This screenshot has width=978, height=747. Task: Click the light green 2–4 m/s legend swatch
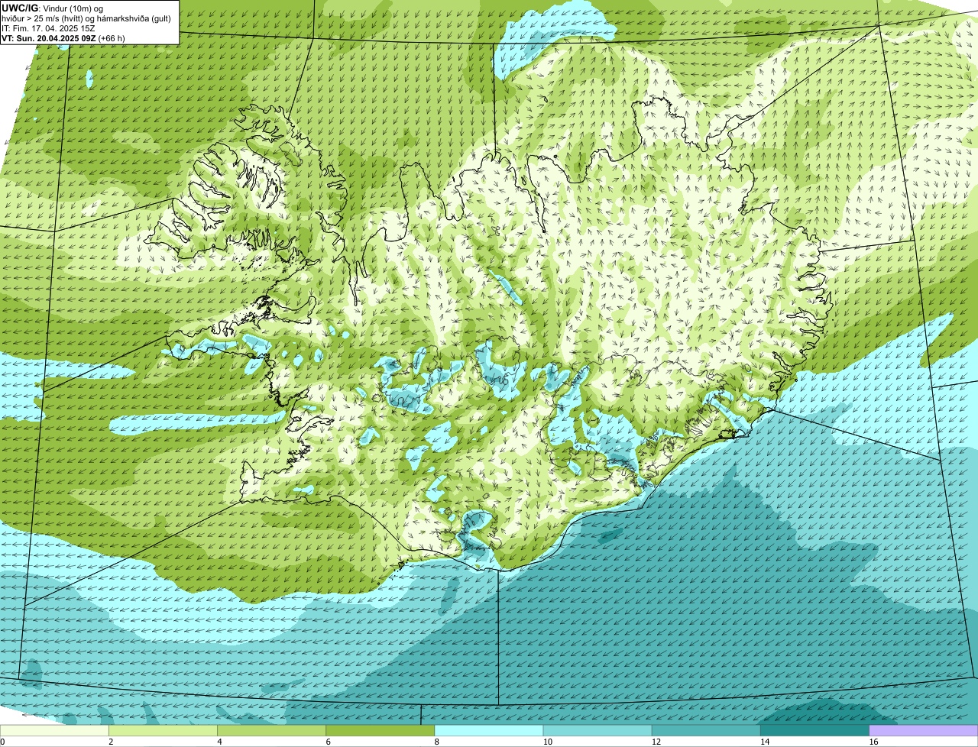pyautogui.click(x=163, y=730)
